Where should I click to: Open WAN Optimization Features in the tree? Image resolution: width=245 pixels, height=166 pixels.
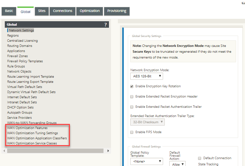pyautogui.click(x=27, y=128)
